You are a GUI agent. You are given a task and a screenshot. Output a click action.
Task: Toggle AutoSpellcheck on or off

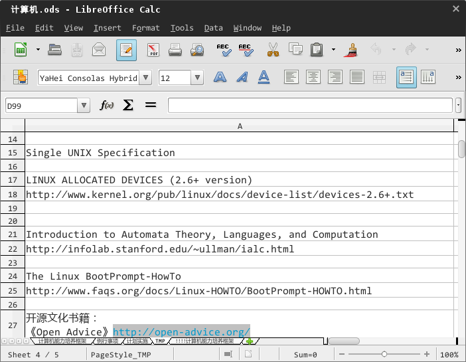(x=245, y=50)
